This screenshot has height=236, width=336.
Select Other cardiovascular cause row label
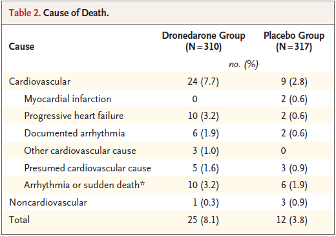80,151
